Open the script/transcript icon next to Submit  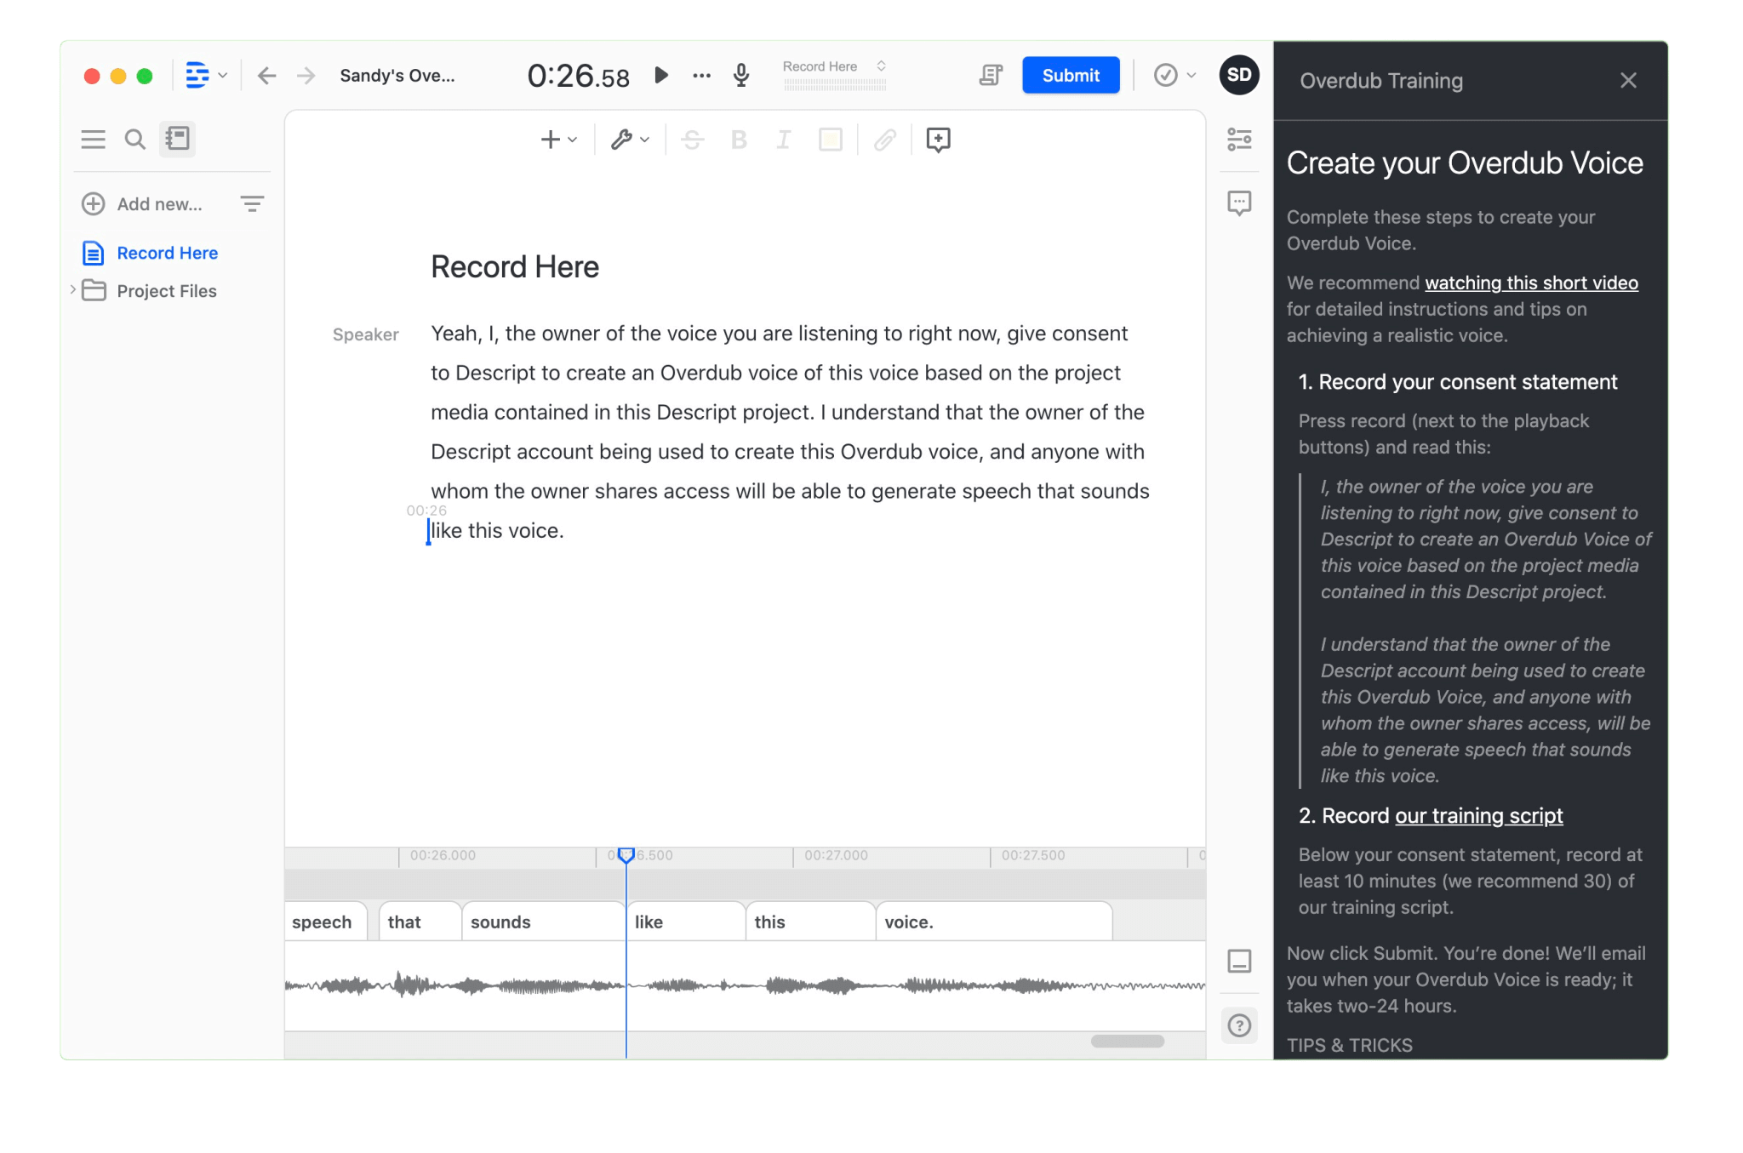990,75
